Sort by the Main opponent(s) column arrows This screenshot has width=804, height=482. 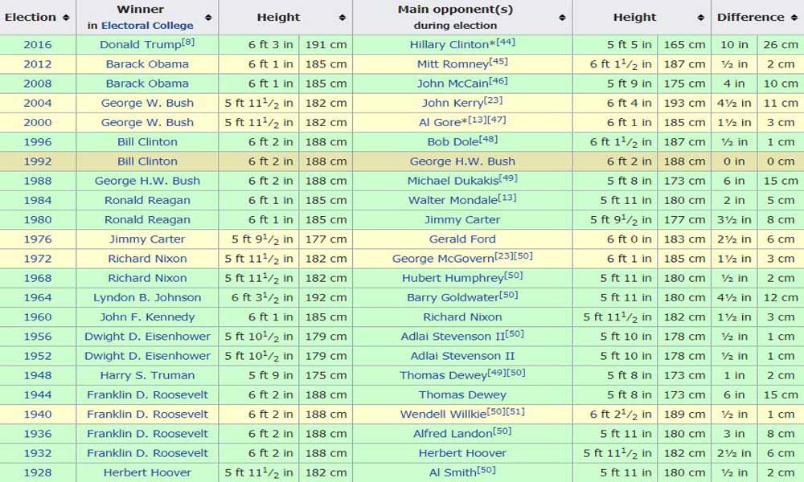pos(562,18)
